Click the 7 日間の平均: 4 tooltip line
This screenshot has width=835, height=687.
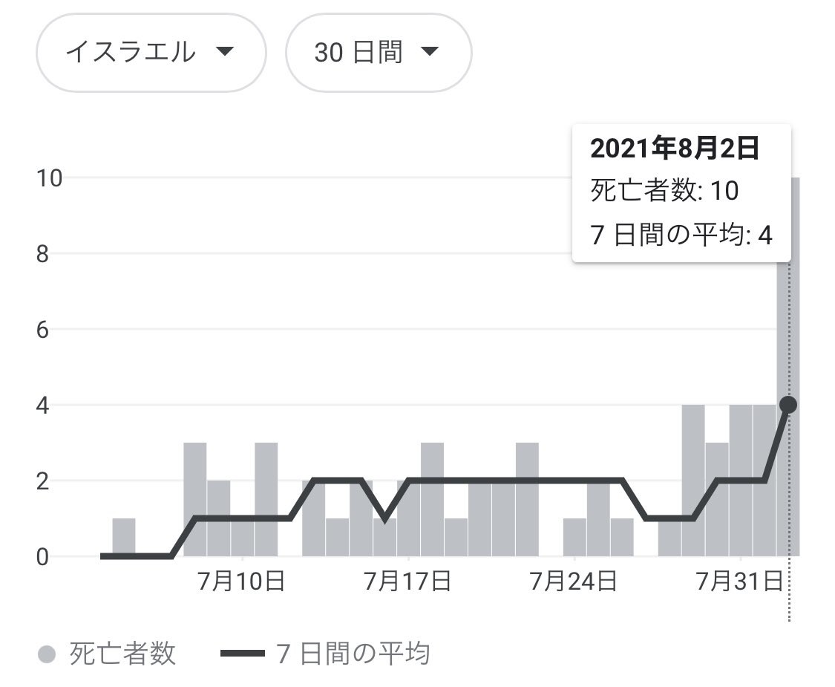coord(681,235)
